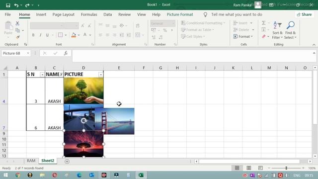The height and width of the screenshot is (179, 318).
Task: Open the font color dropdown arrow
Action: tap(90, 35)
